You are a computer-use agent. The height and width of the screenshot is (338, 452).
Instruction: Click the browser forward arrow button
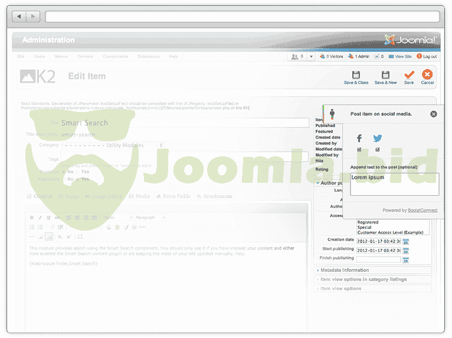[x=33, y=17]
